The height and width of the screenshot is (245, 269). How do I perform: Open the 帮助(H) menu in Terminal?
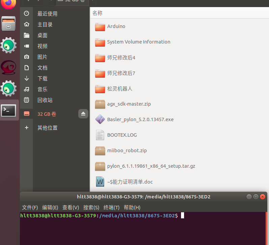[x=132, y=208]
